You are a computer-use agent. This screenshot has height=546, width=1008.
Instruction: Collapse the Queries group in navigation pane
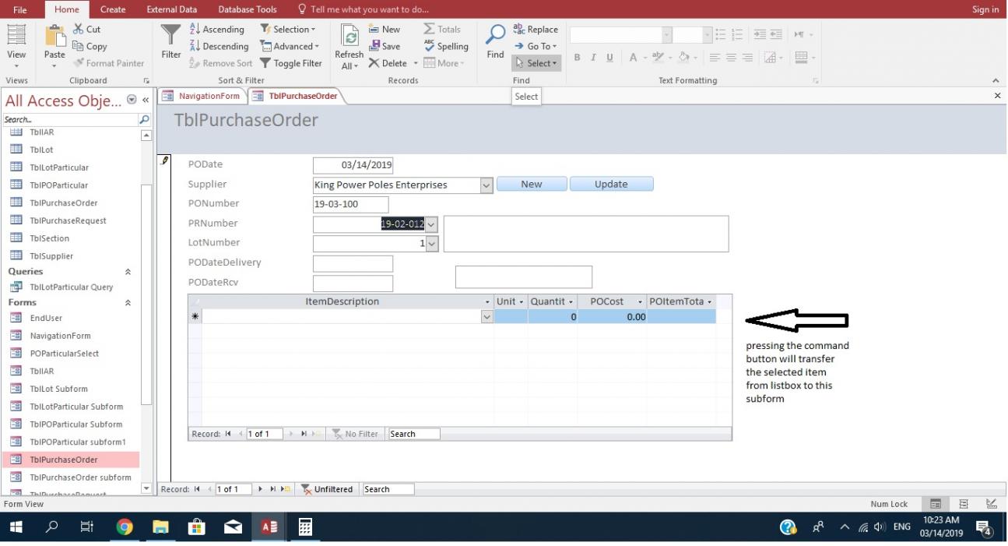coord(128,272)
